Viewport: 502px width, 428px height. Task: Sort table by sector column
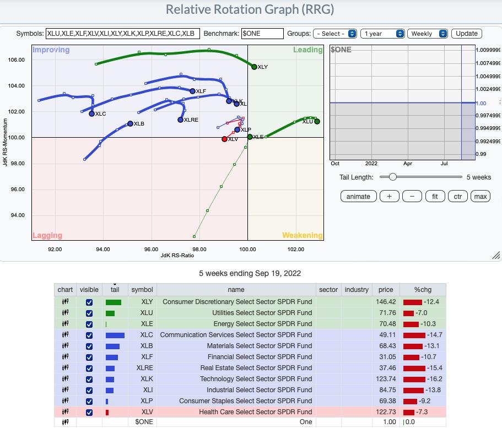[x=328, y=289]
